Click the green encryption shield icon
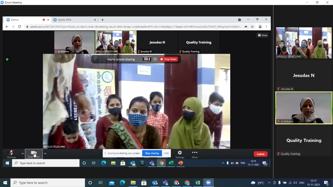Screen dimensions: 333x187 (x=7, y=59)
